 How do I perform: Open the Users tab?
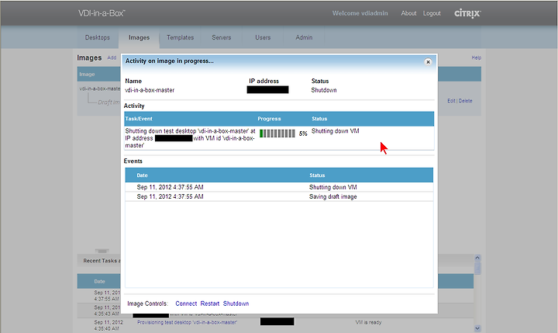[x=263, y=37]
